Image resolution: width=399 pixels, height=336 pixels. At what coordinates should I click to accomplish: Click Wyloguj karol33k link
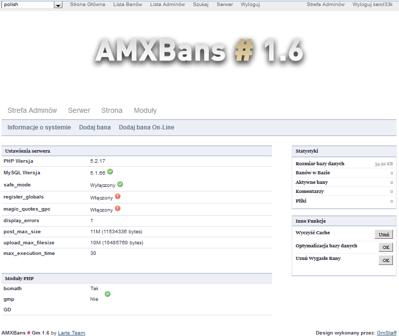click(x=372, y=5)
